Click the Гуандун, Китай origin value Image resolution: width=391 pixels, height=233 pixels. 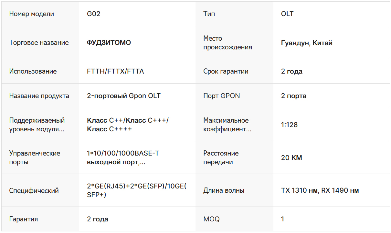point(307,43)
